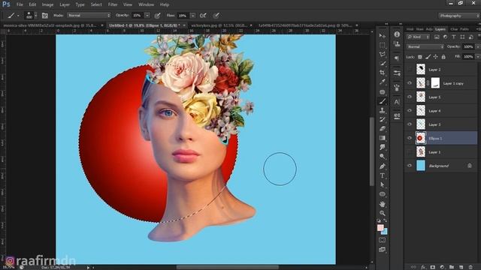Select the Gradient tool
The height and width of the screenshot is (270, 481).
383,138
